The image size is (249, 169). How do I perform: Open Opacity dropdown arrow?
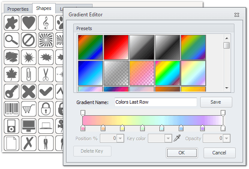coord(227,138)
